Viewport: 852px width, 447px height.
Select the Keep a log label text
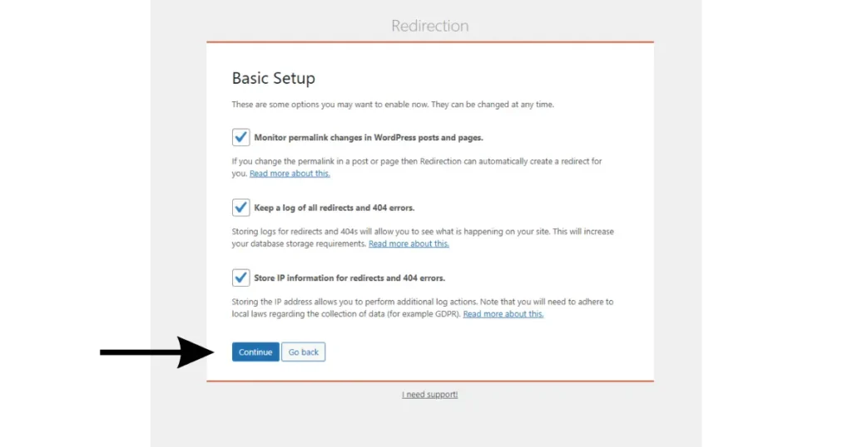(x=334, y=208)
